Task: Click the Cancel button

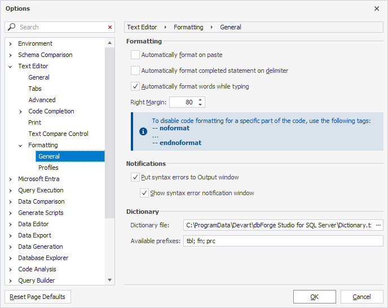Action: (x=361, y=297)
